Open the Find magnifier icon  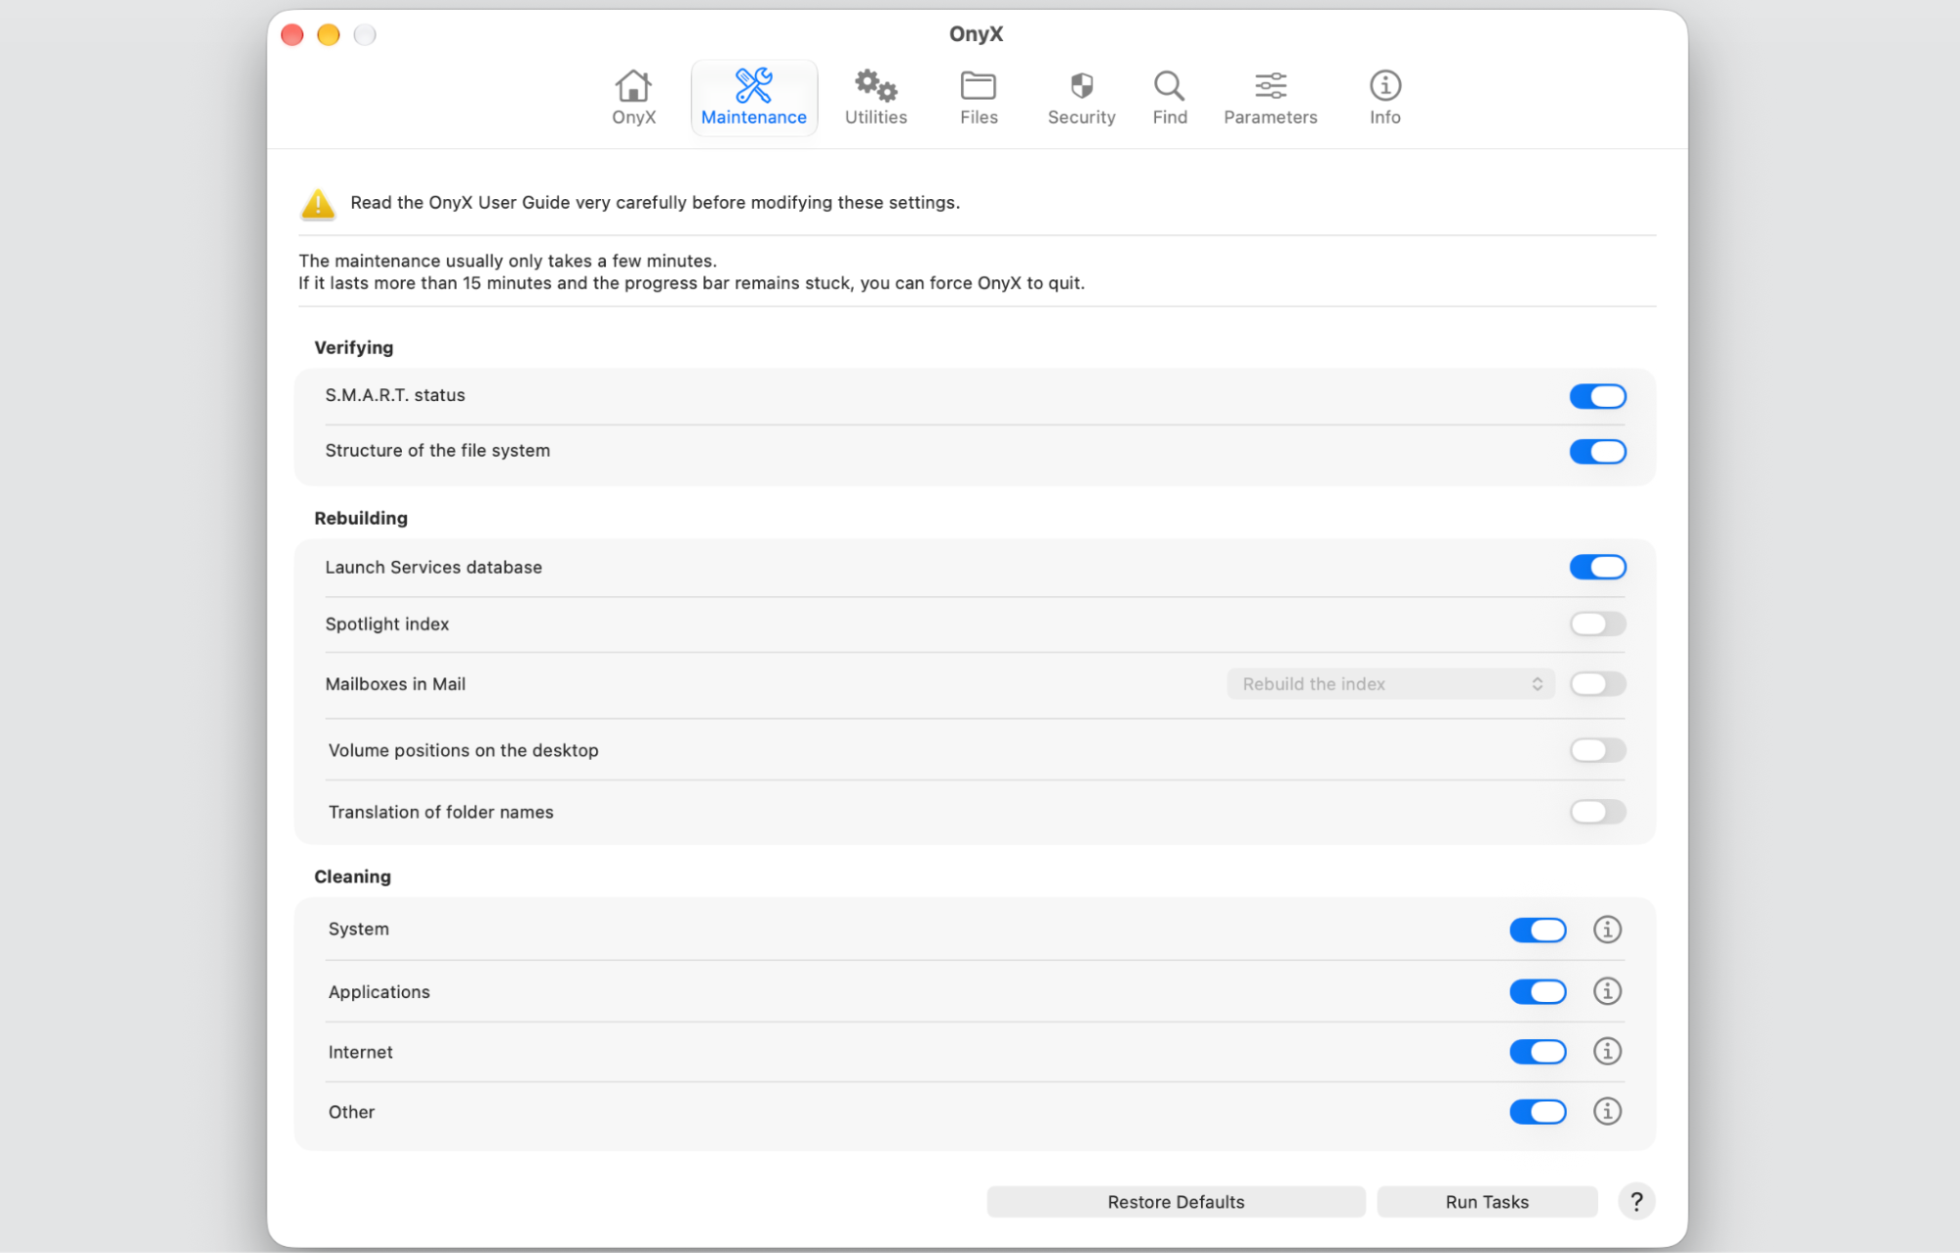coord(1169,85)
